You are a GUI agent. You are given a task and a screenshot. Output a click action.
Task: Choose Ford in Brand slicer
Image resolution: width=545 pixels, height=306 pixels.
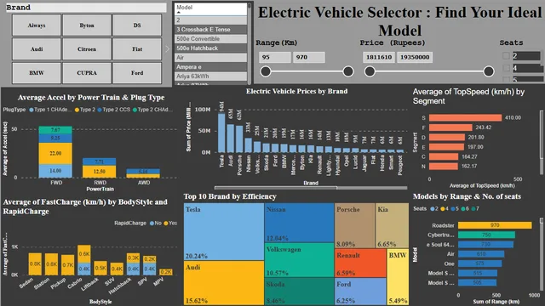click(x=137, y=73)
